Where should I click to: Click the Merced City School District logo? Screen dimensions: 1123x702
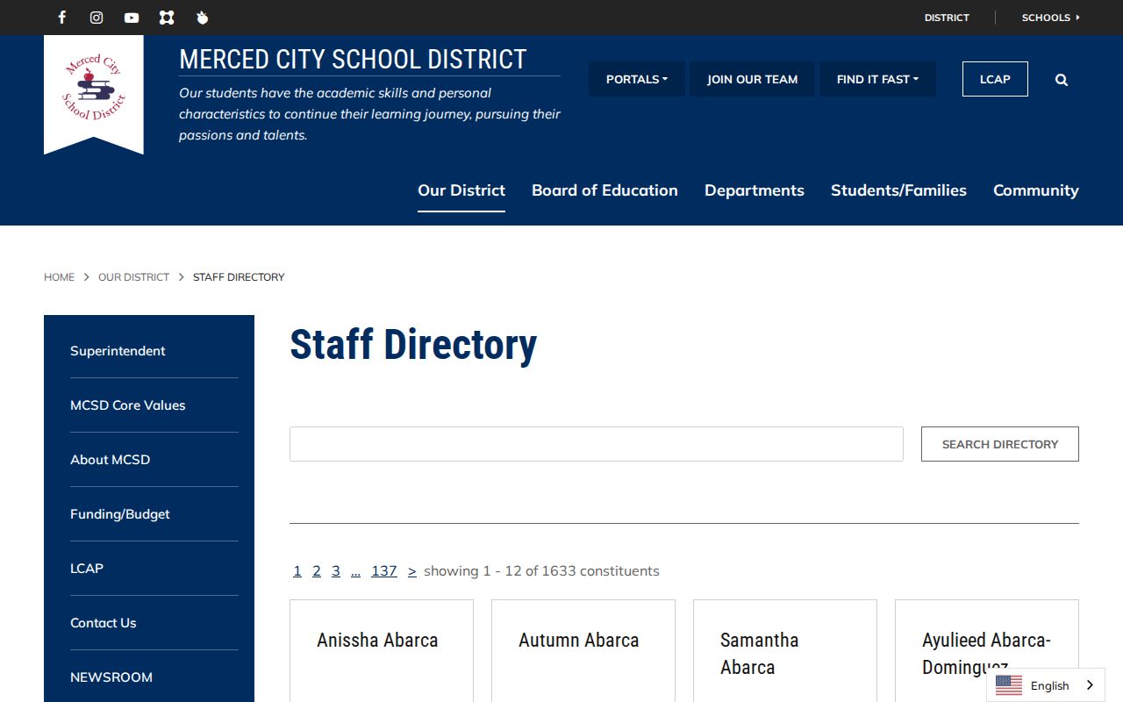pyautogui.click(x=94, y=94)
